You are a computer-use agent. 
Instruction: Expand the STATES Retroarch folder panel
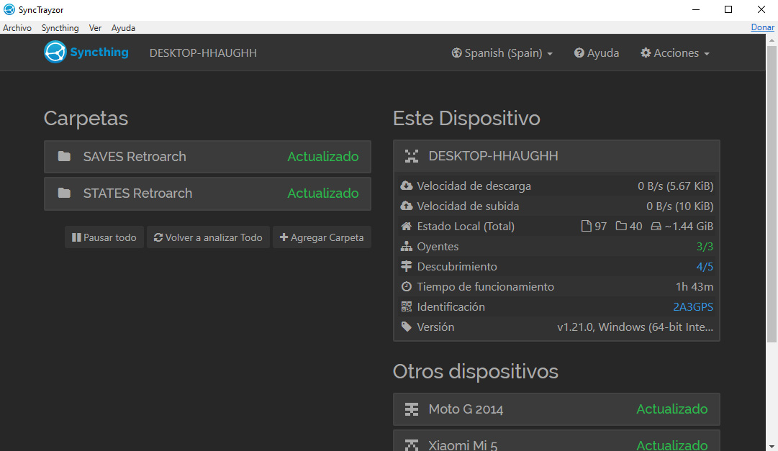207,193
